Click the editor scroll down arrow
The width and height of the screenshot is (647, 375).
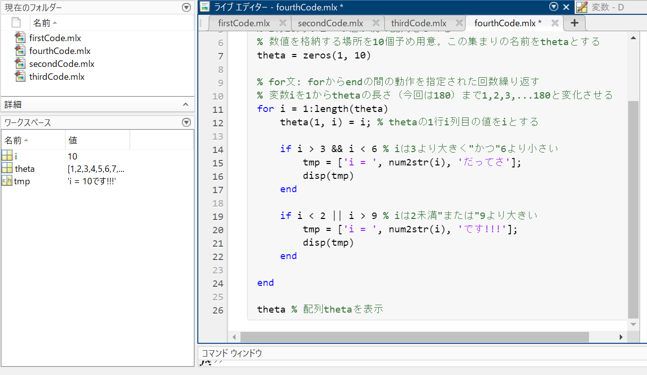633,324
